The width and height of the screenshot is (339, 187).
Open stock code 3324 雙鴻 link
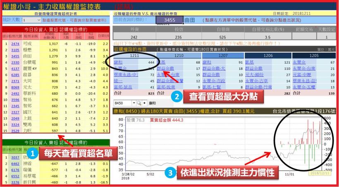[15, 124]
